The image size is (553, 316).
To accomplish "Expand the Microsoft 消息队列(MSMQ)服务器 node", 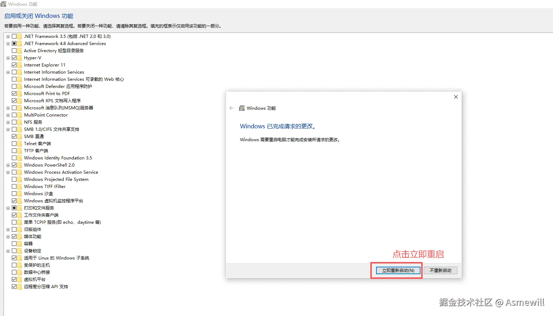I will pos(8,108).
